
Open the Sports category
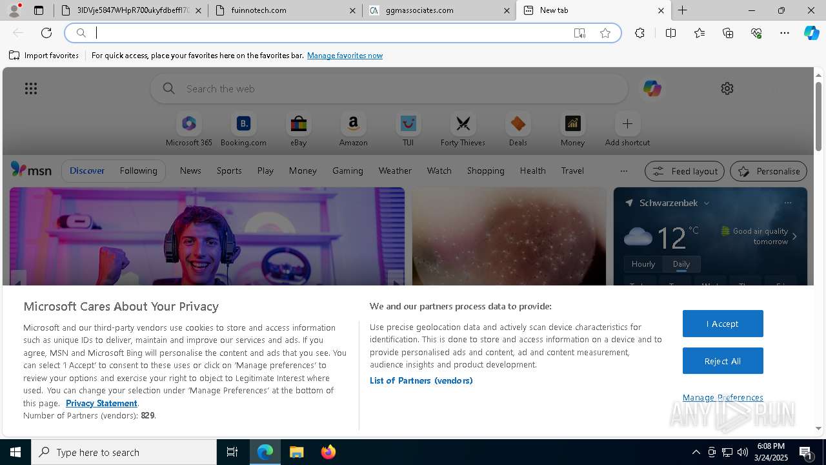pos(229,170)
